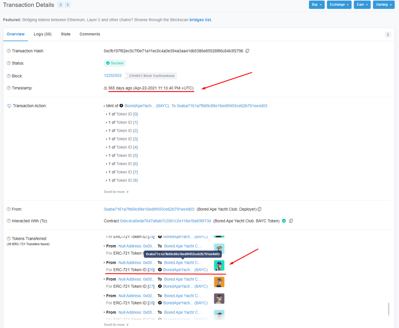This screenshot has height=328, width=399.
Task: Click the BAYC token icon for Token ID 26
Action: pos(160,270)
